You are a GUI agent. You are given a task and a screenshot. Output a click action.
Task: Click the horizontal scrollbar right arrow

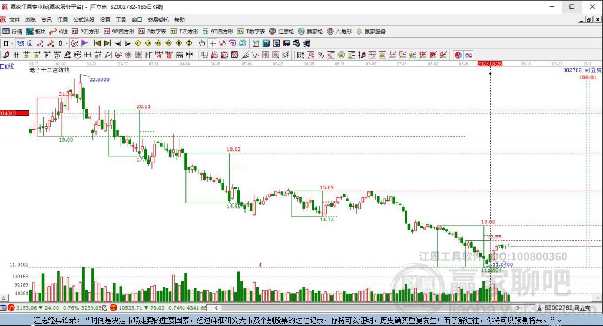coord(518,308)
